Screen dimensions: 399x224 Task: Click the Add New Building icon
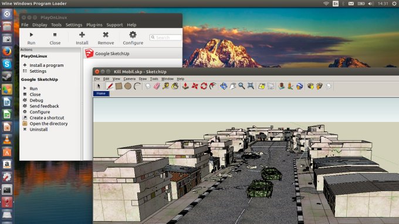[x=282, y=86]
